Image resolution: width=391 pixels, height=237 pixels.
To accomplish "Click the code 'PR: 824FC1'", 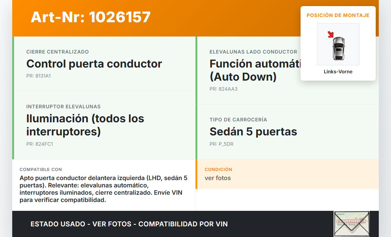I will tap(40, 144).
